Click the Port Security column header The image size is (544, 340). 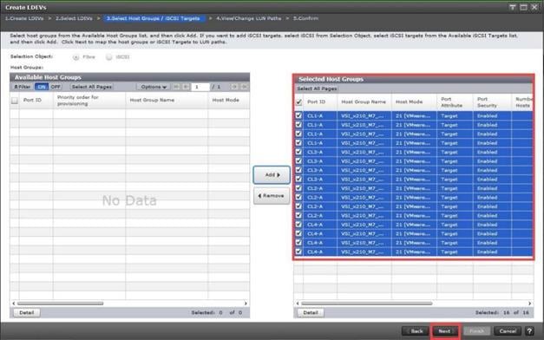tap(492, 102)
